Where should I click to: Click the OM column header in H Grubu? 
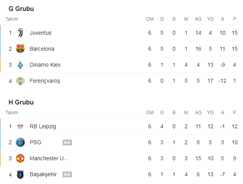pyautogui.click(x=150, y=113)
